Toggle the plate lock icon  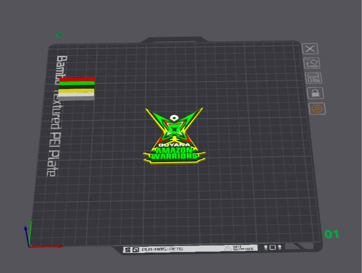315,93
